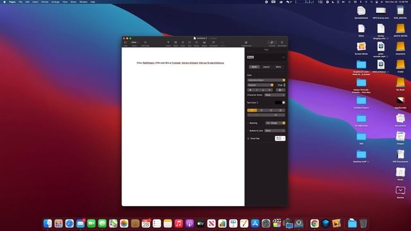Viewport: 411px width, 231px height.
Task: Open the Drop Cap style picker
Action: pos(280,139)
